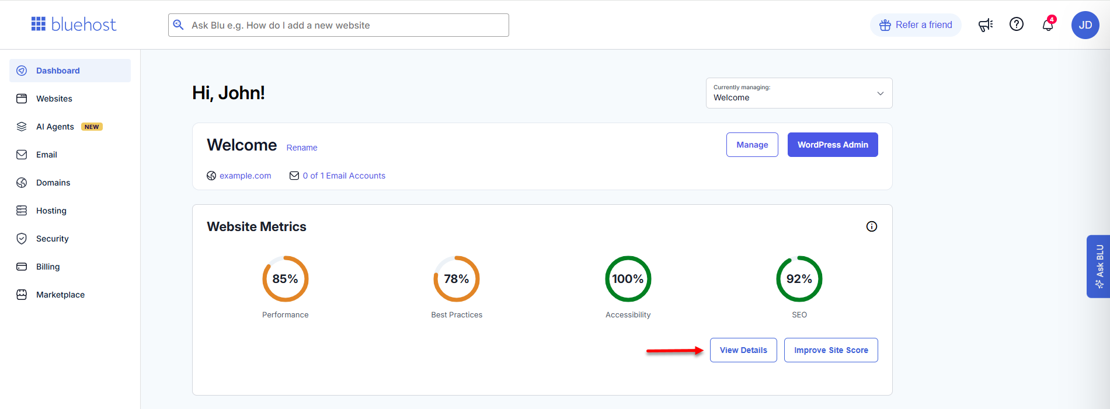Expand the Currently managing dropdown

(x=799, y=93)
